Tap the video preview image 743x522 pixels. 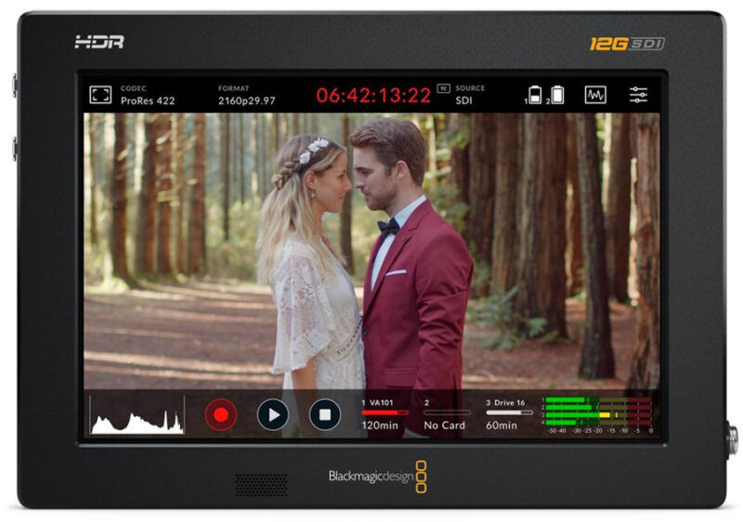pos(371,251)
